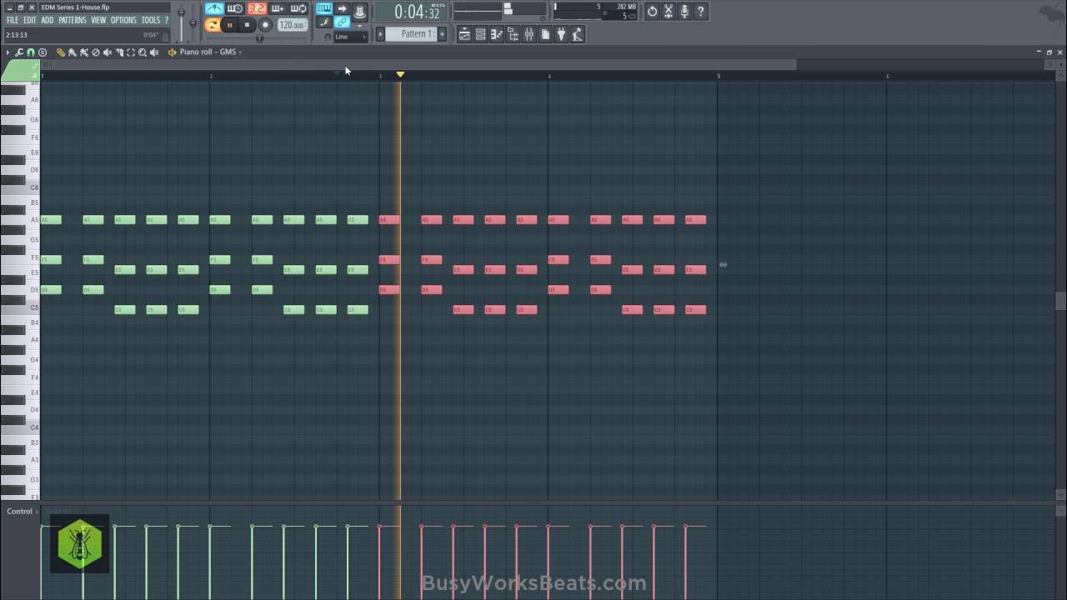
Task: Stop playback with the stop button
Action: tap(247, 25)
